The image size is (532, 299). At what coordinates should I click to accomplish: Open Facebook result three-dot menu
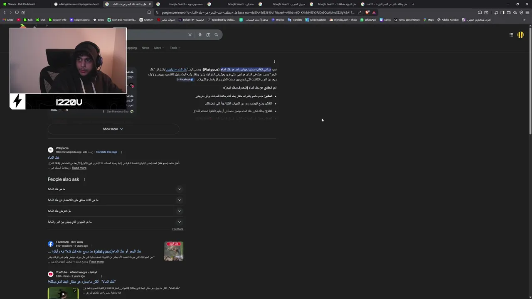point(92,246)
